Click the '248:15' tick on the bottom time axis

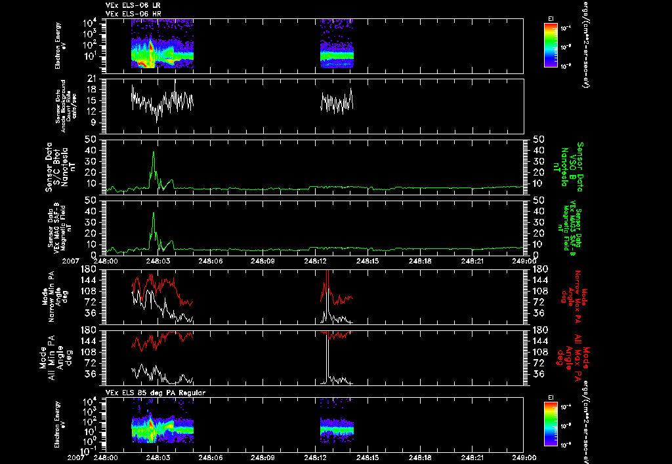[367, 457]
